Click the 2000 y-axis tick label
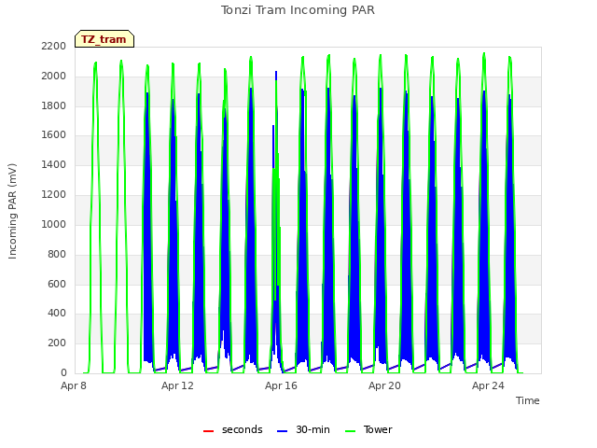Viewport: 597px width, 448px height. pos(54,76)
